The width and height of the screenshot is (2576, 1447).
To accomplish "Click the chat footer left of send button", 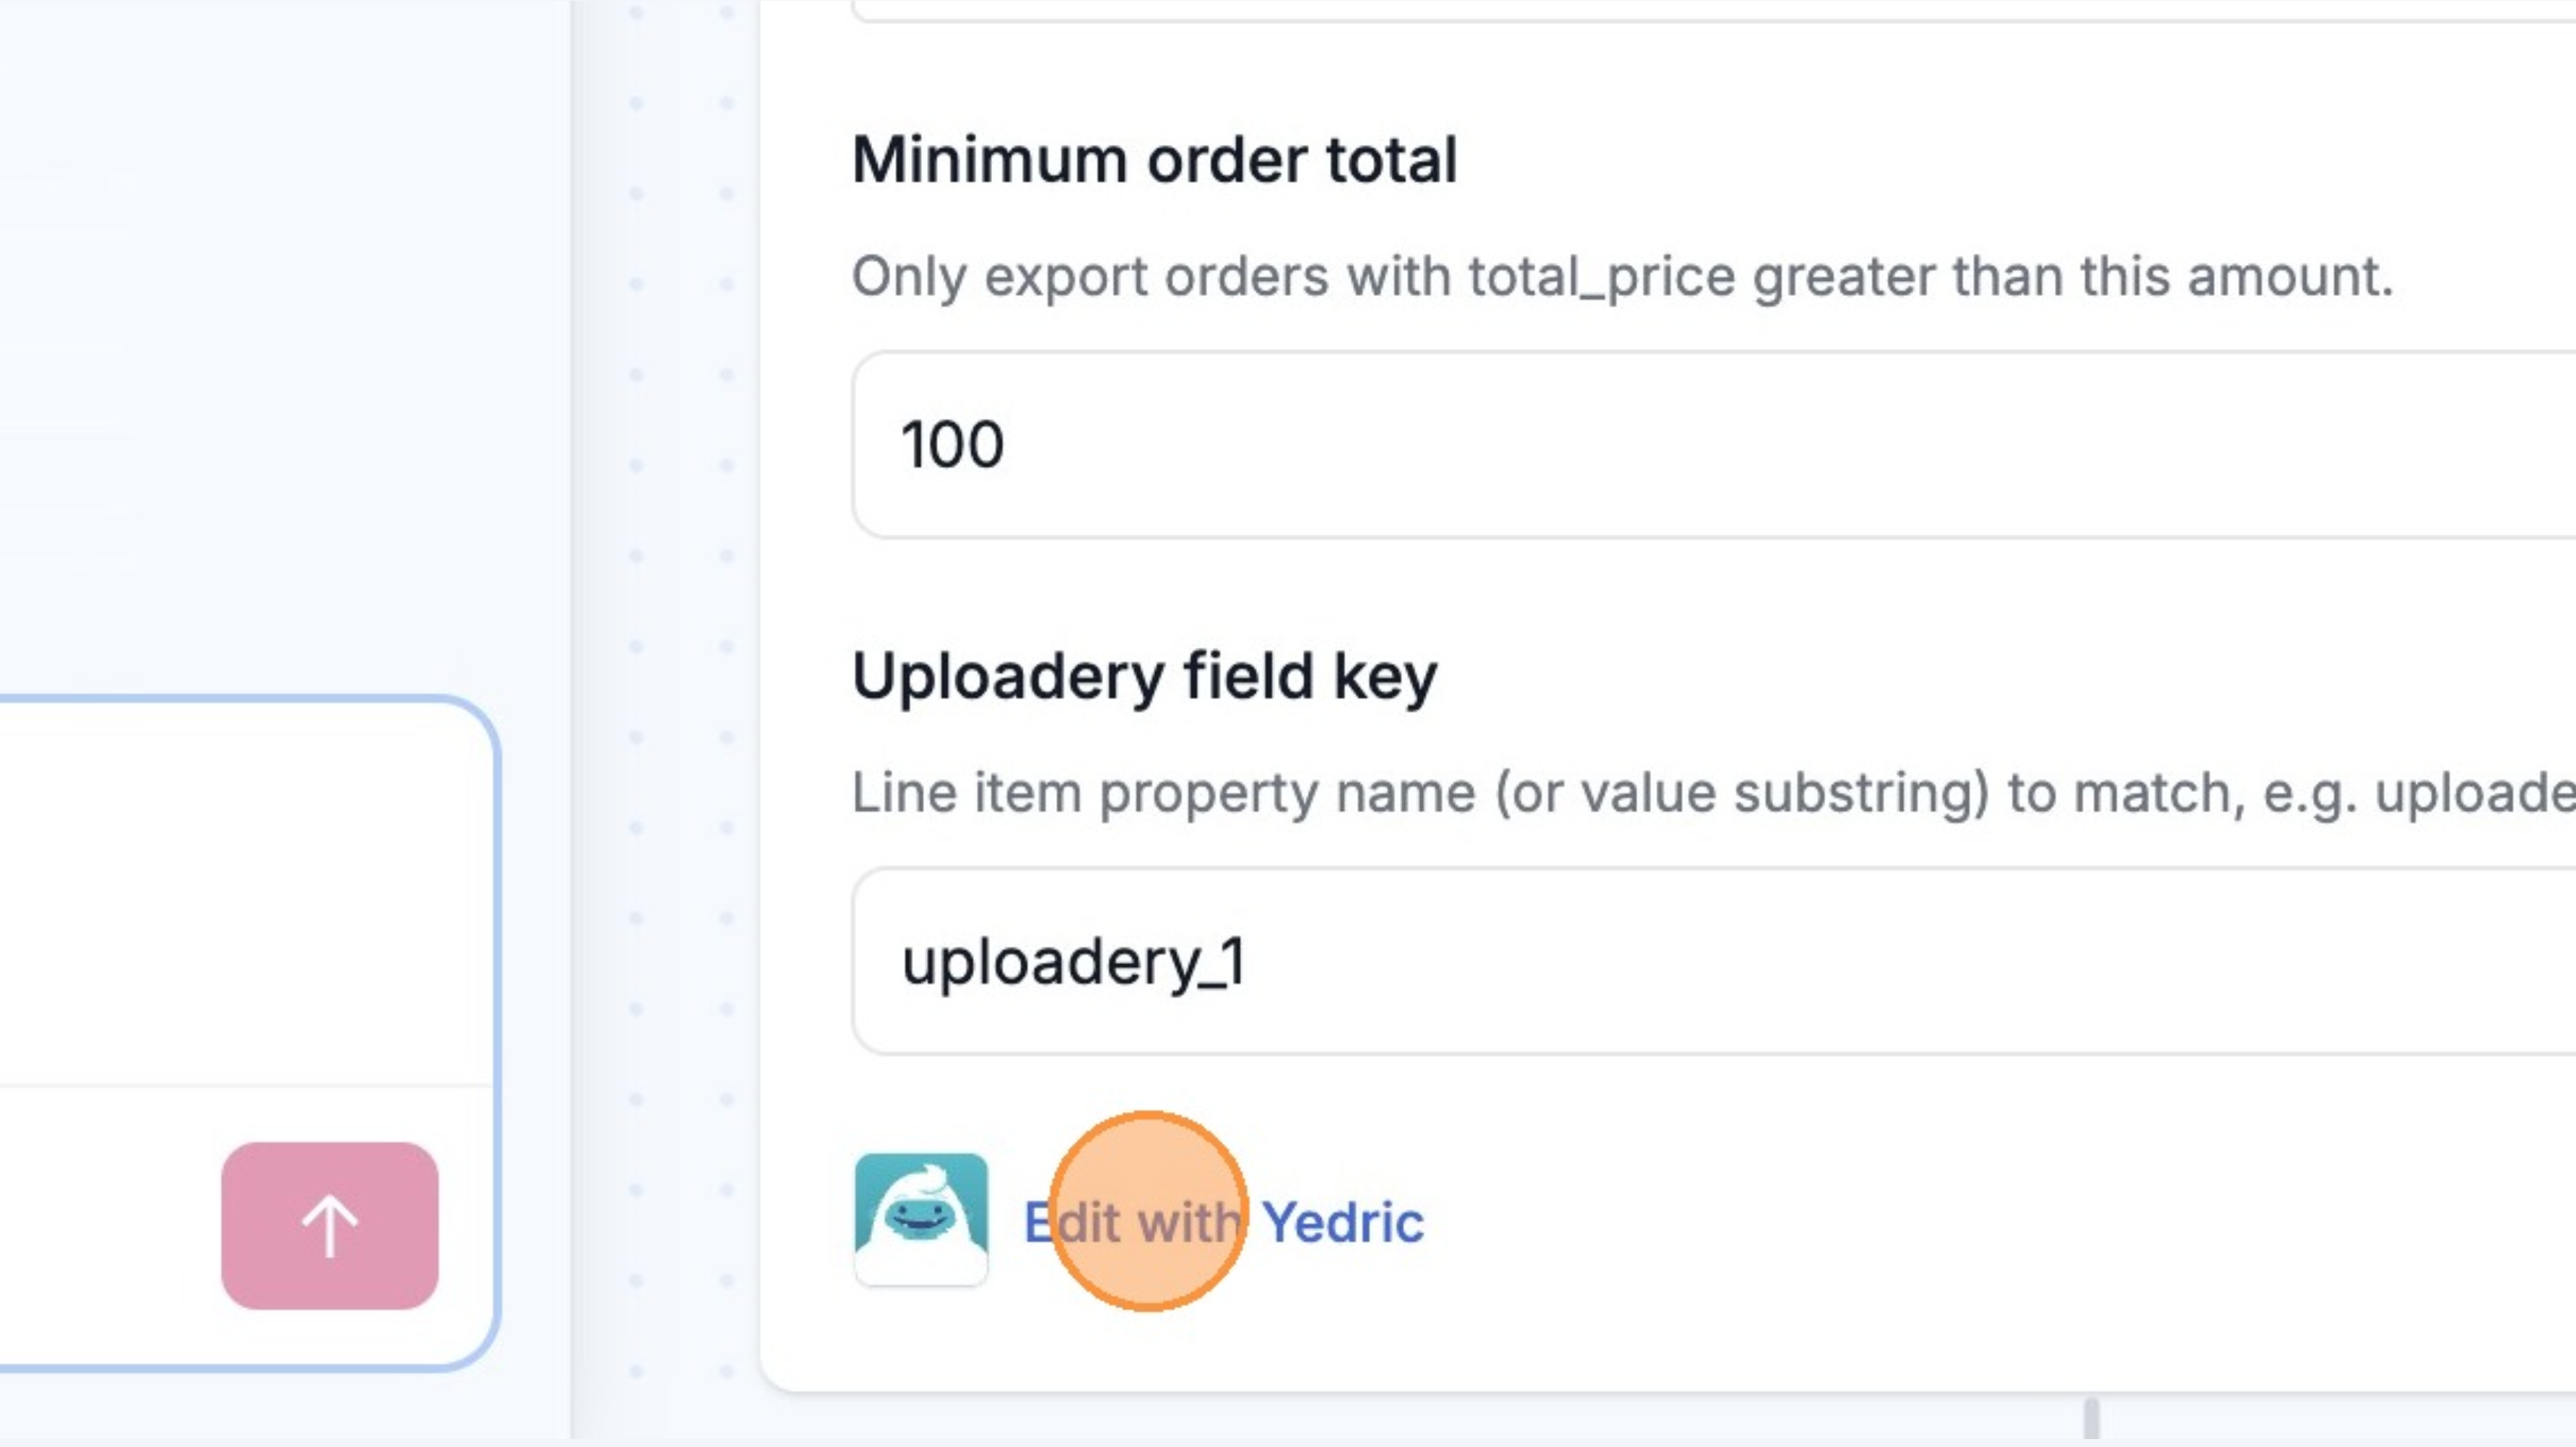I will coord(100,1225).
